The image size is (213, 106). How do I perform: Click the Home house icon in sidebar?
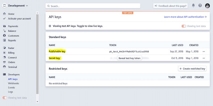(x=4, y=14)
